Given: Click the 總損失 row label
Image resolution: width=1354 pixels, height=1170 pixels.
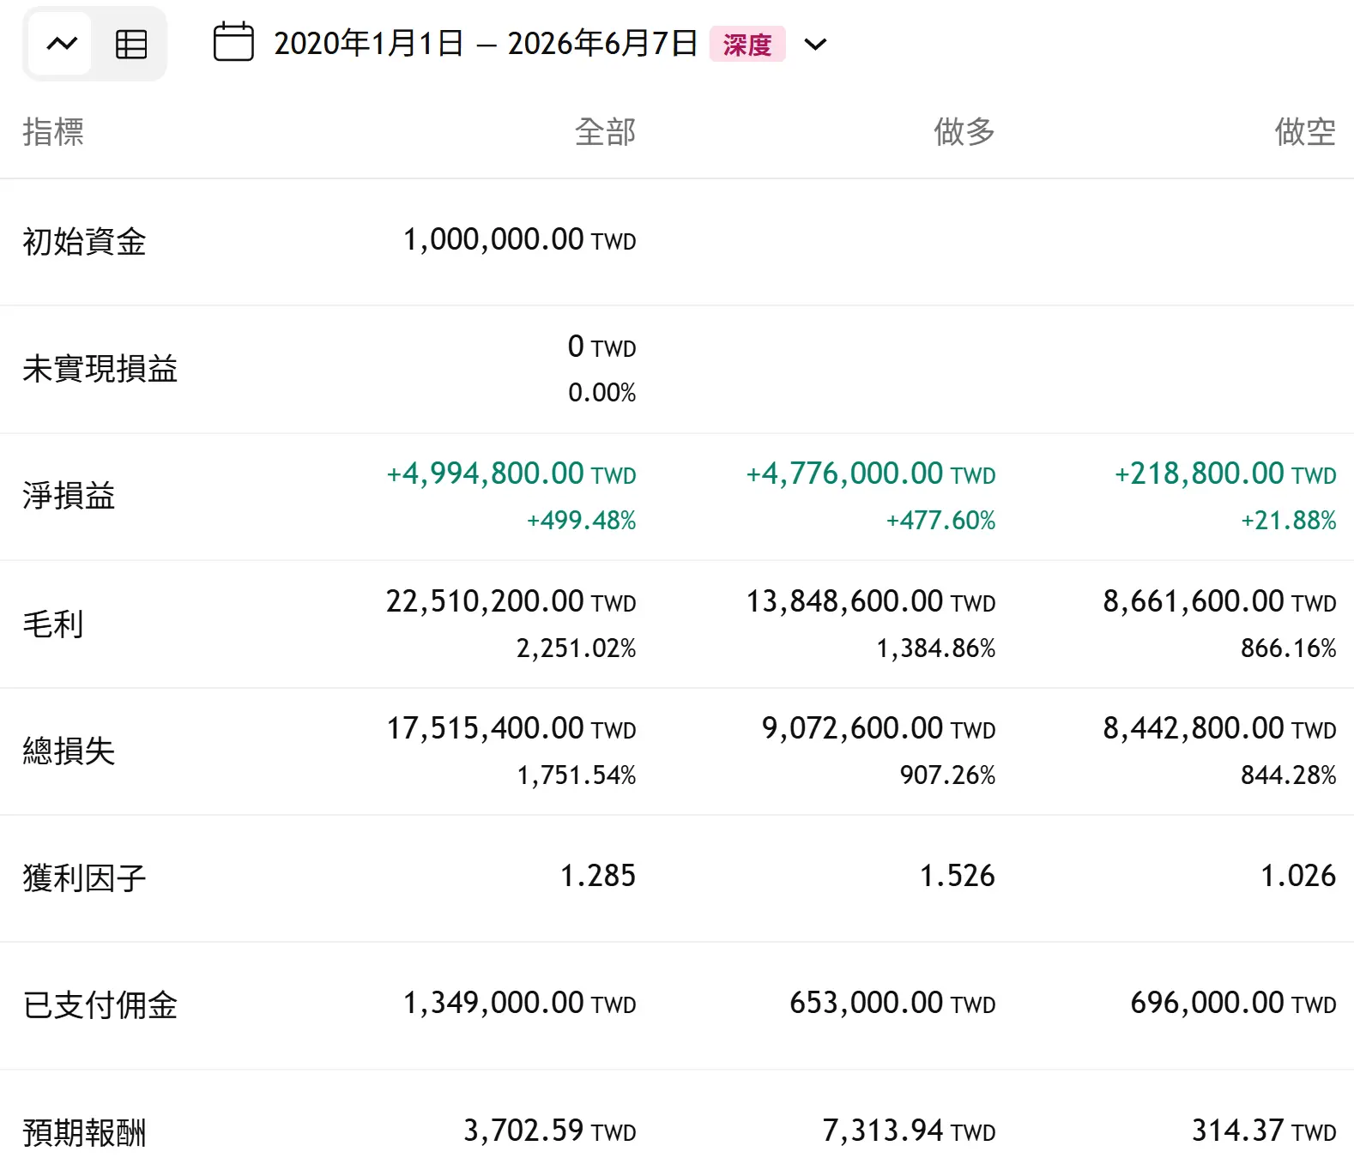Looking at the screenshot, I should point(69,751).
